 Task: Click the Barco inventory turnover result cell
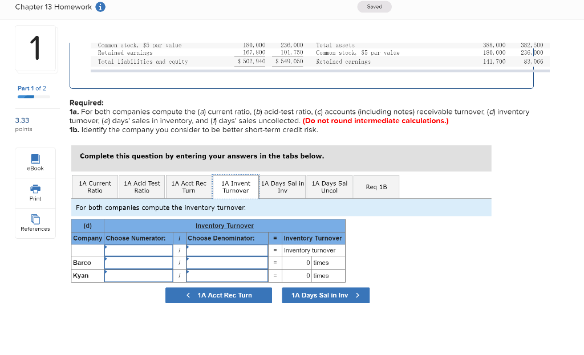[297, 263]
